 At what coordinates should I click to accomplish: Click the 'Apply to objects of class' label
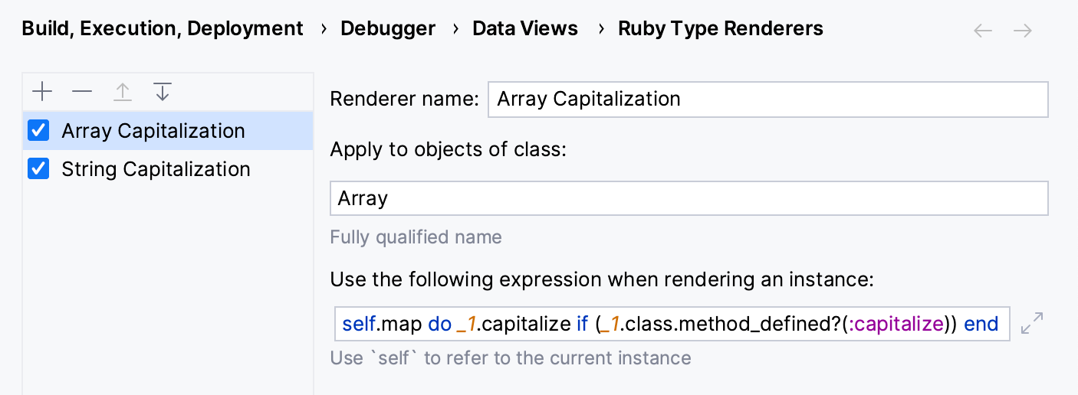click(x=448, y=149)
